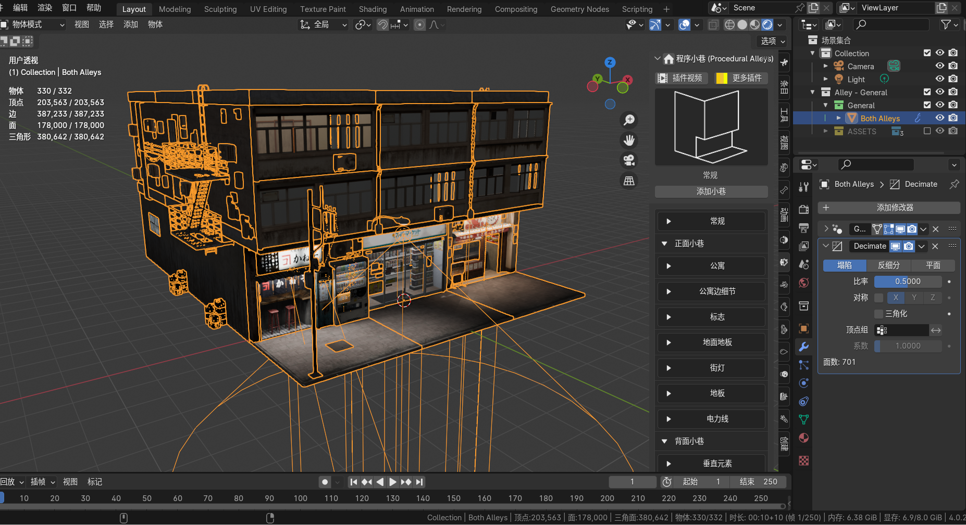Open the 选项 options dropdown

click(772, 41)
